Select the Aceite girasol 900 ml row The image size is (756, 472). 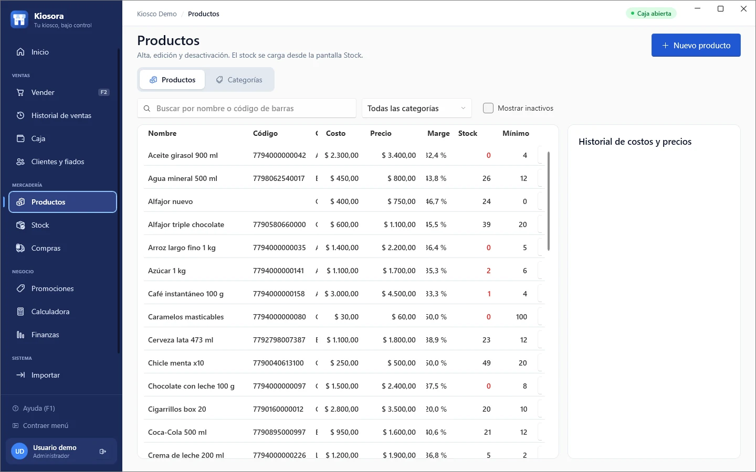(x=344, y=155)
